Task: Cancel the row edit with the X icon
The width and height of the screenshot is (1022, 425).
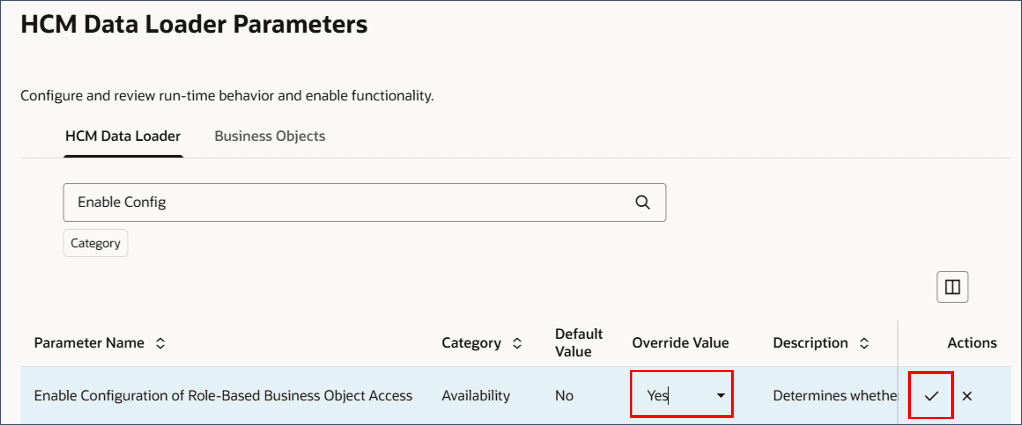Action: tap(967, 396)
